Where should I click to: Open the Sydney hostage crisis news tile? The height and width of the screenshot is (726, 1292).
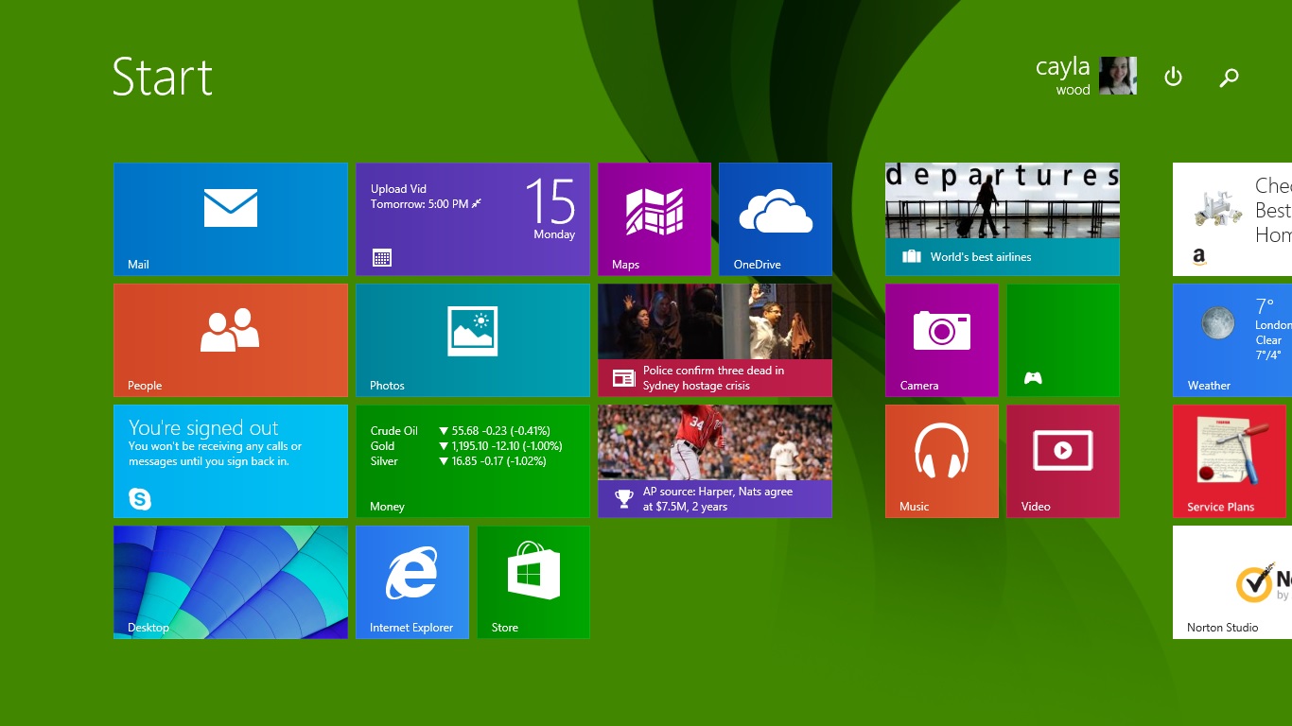(x=715, y=340)
